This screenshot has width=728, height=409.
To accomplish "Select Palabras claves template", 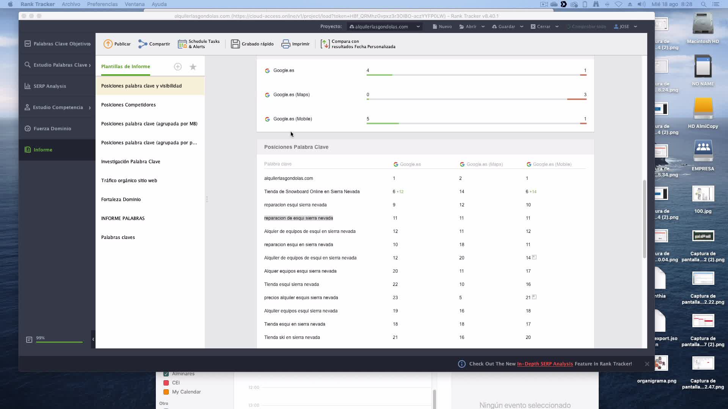I will click(150, 237).
